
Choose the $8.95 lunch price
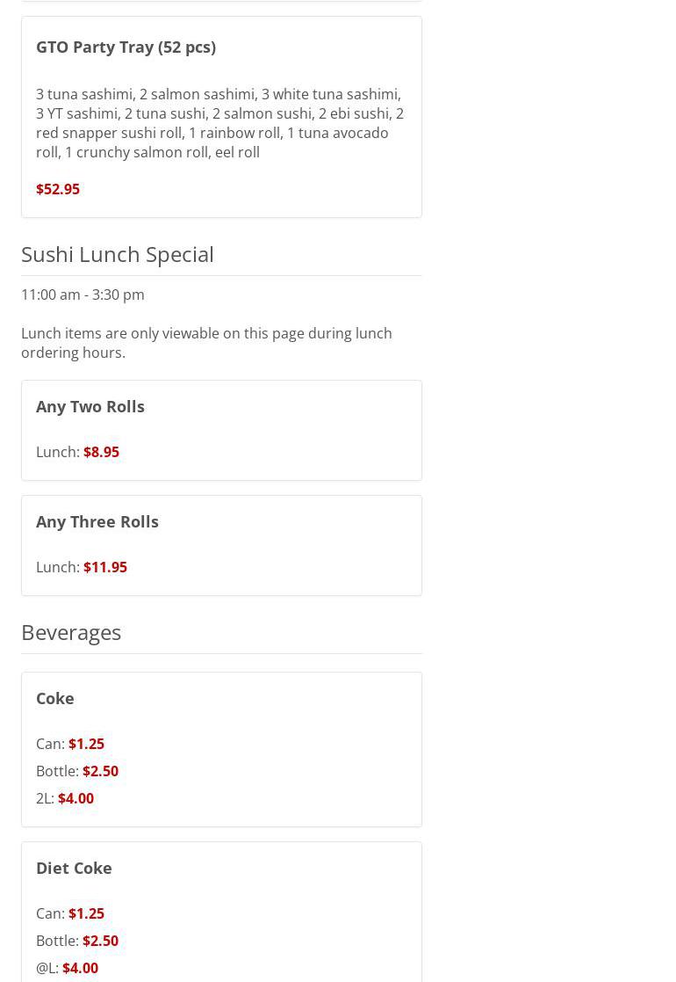pos(101,452)
